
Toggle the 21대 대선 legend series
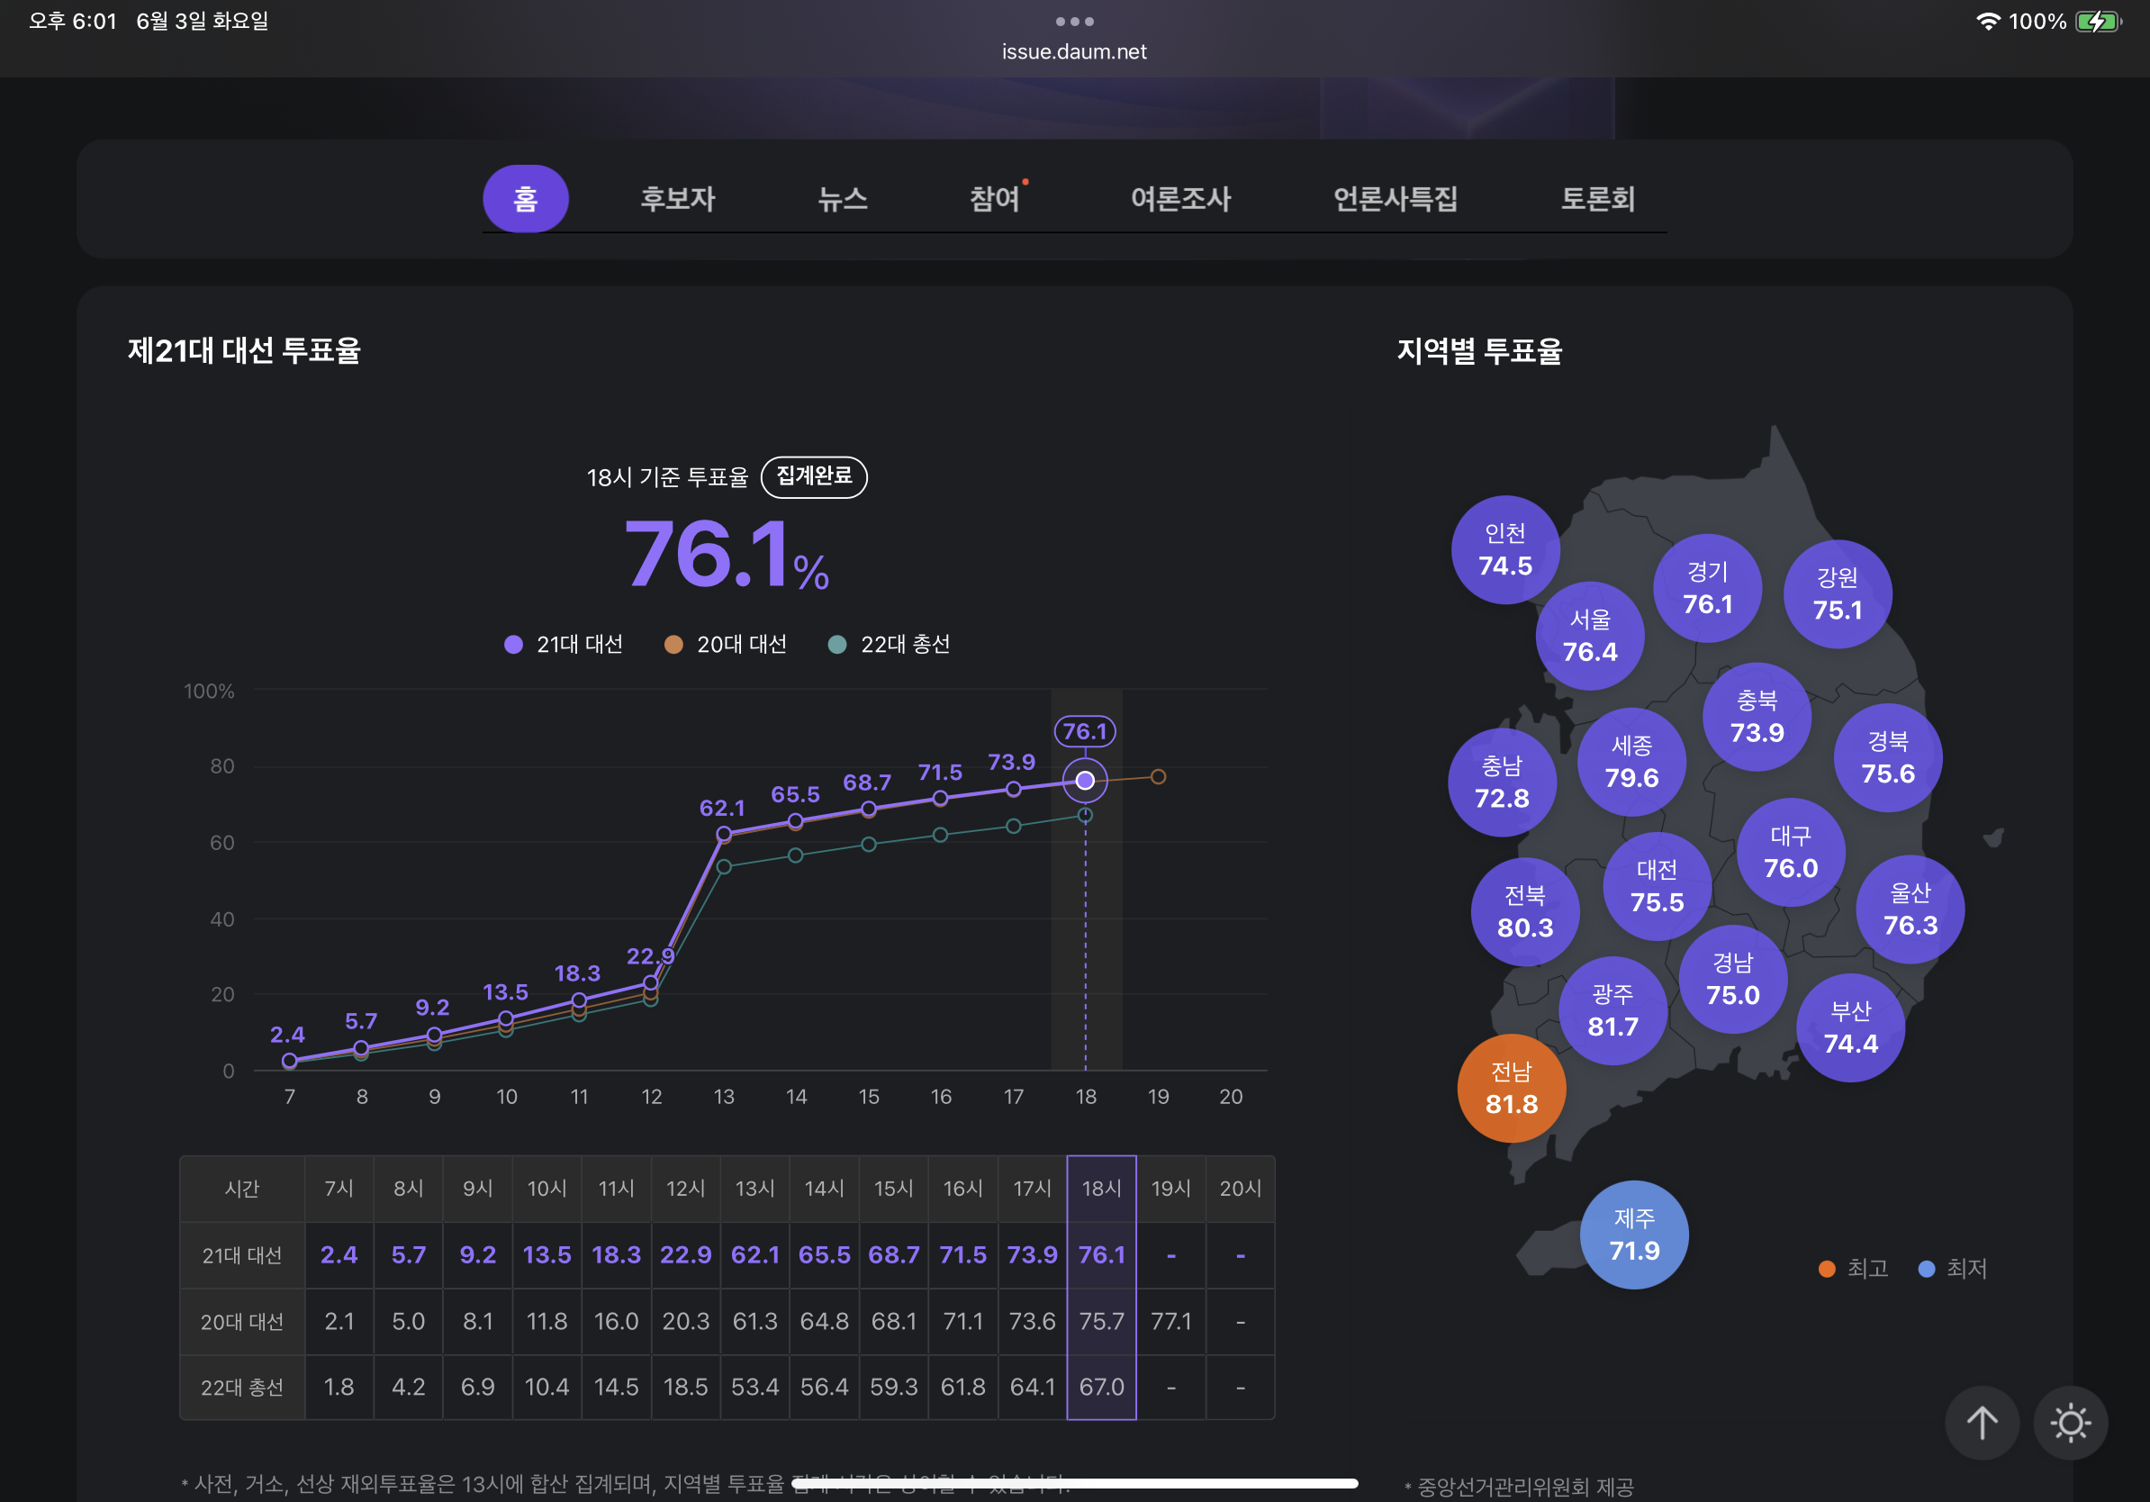(x=564, y=644)
